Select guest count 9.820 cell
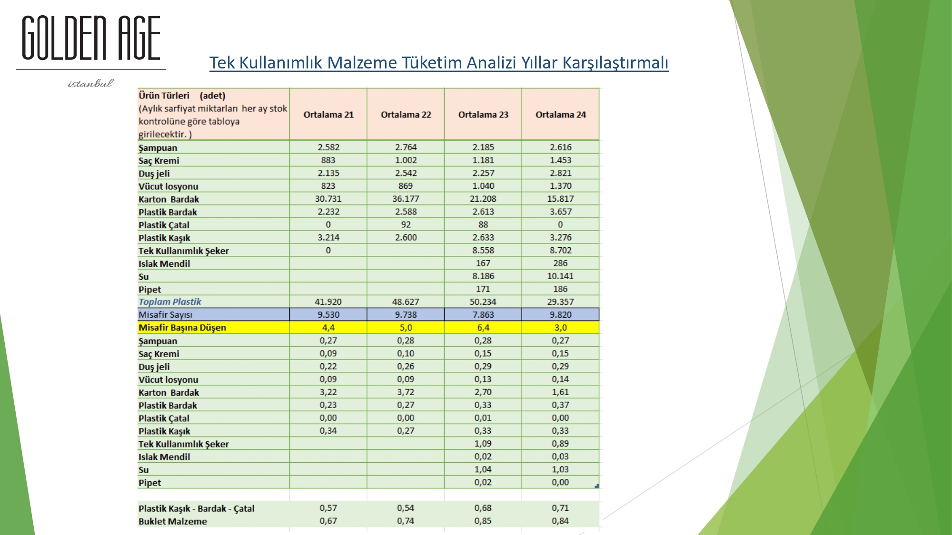 (561, 314)
